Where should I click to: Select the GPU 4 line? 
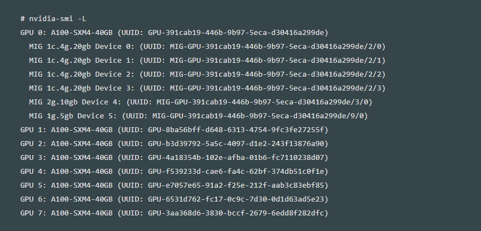[x=174, y=172]
